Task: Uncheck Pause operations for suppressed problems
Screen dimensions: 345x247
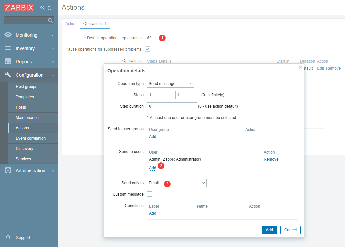Action: click(148, 49)
